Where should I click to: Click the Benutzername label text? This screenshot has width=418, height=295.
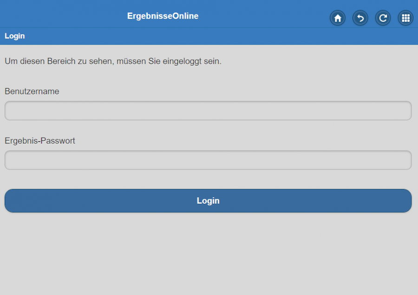32,92
